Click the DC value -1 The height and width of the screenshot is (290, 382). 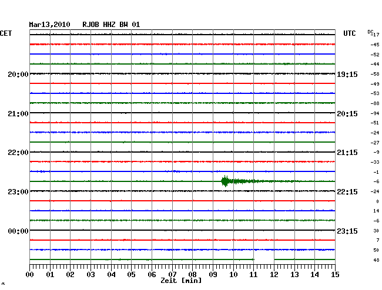pyautogui.click(x=376, y=172)
